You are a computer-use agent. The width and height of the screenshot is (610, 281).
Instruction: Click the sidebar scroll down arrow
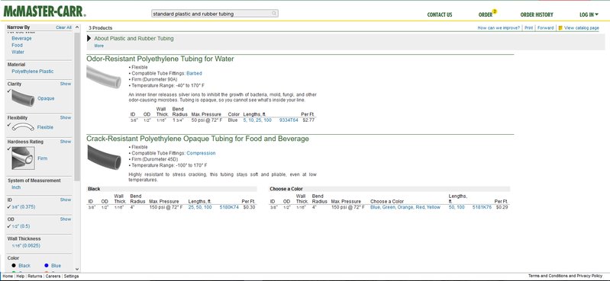point(77,269)
